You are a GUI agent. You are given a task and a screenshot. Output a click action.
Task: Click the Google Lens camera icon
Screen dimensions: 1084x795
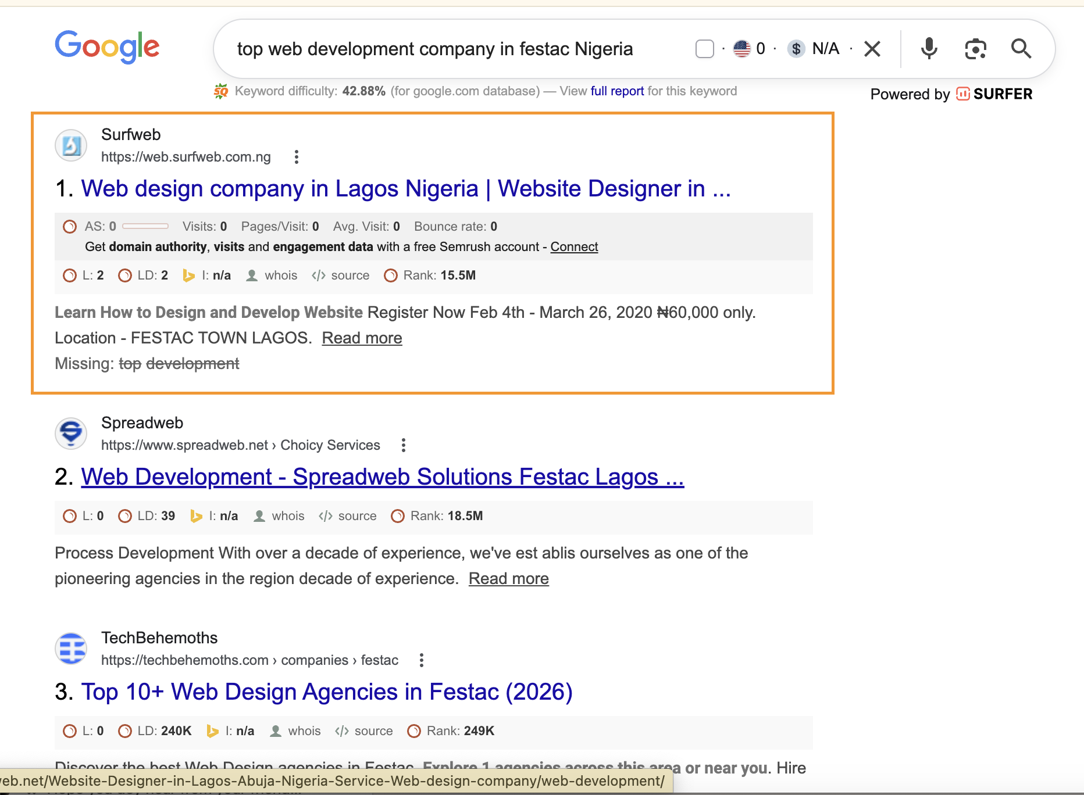point(975,49)
